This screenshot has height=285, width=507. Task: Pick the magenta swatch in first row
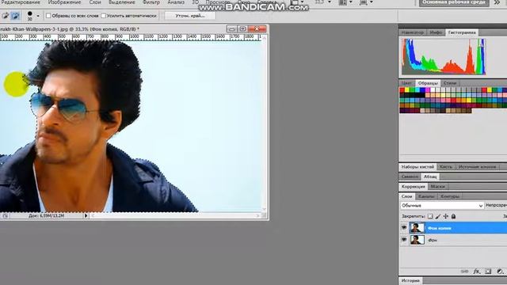tap(428, 90)
